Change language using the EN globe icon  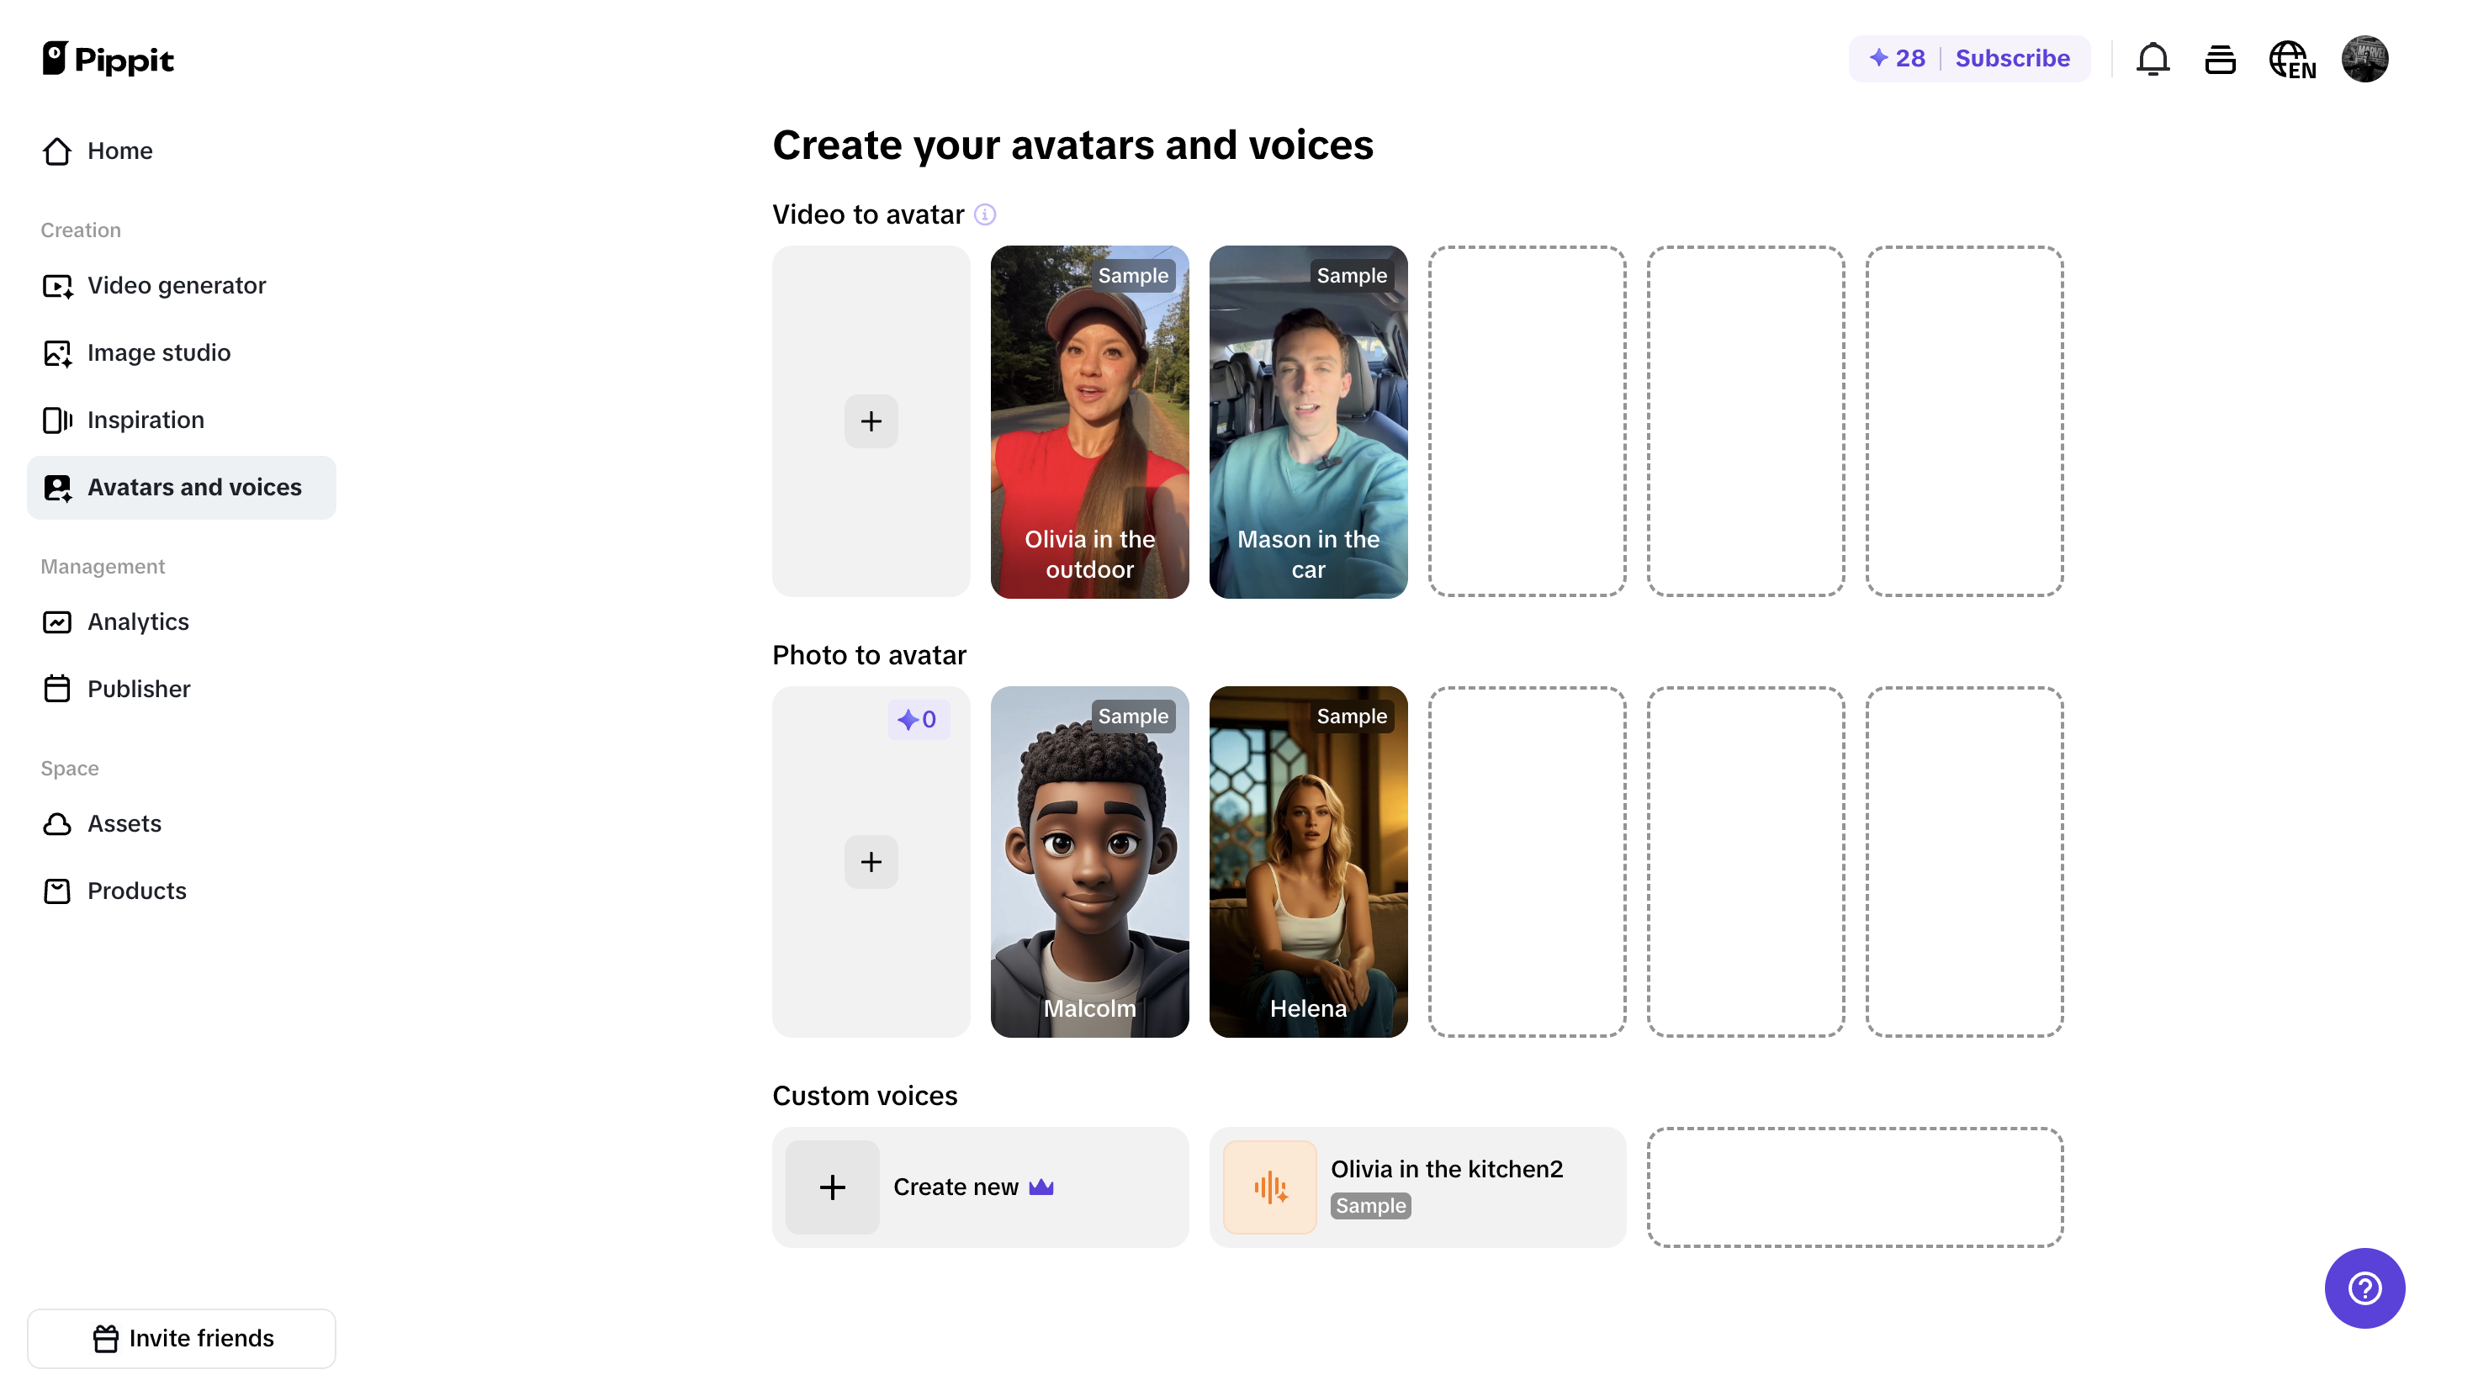tap(2292, 59)
